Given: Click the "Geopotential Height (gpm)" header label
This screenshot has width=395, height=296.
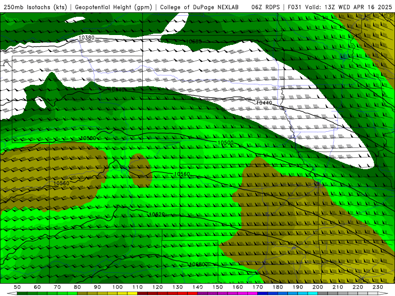Looking at the screenshot, I should point(114,7).
